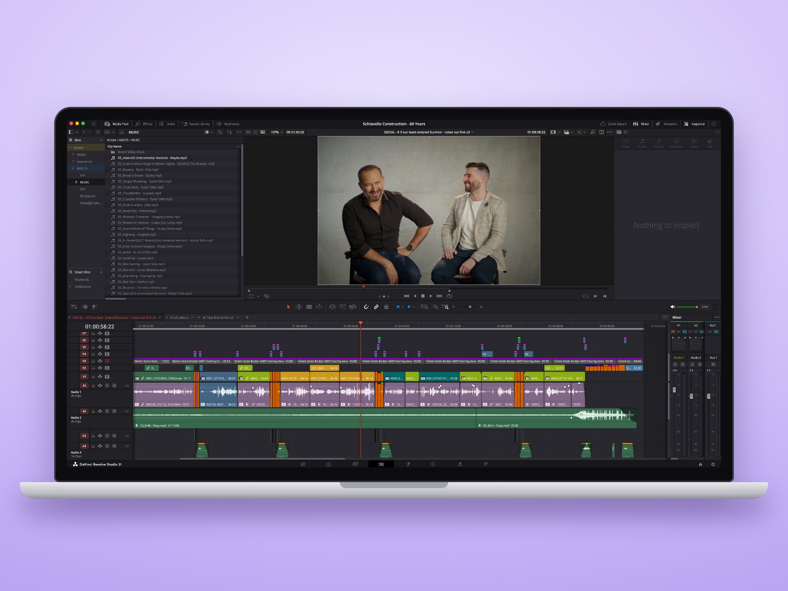Toggle lock on video track V1
The height and width of the screenshot is (591, 788).
93,377
